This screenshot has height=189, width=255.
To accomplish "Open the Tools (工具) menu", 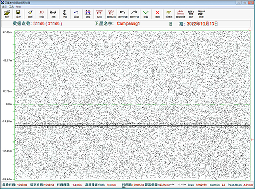I will [x=11, y=7].
